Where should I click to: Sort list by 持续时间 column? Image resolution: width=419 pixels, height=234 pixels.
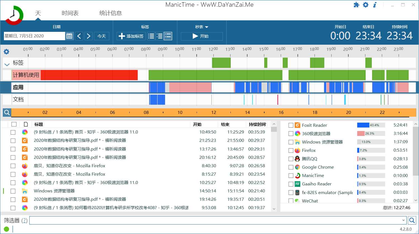257,124
